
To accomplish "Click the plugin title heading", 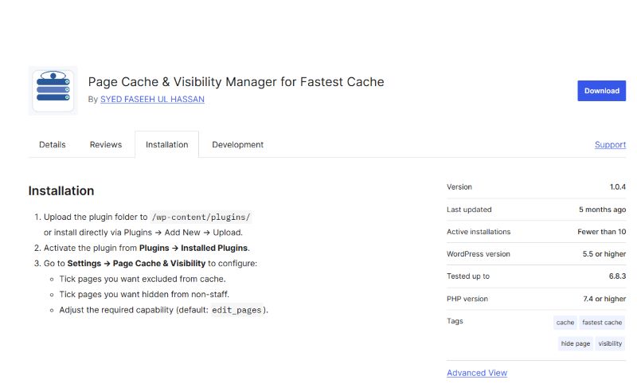I will 236,82.
